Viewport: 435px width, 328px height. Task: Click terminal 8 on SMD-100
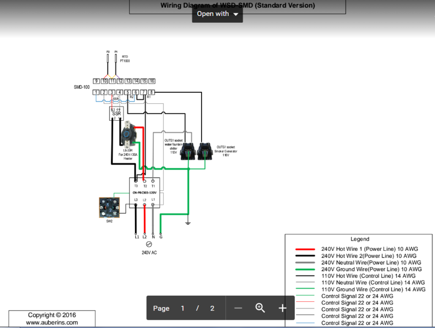[152, 92]
